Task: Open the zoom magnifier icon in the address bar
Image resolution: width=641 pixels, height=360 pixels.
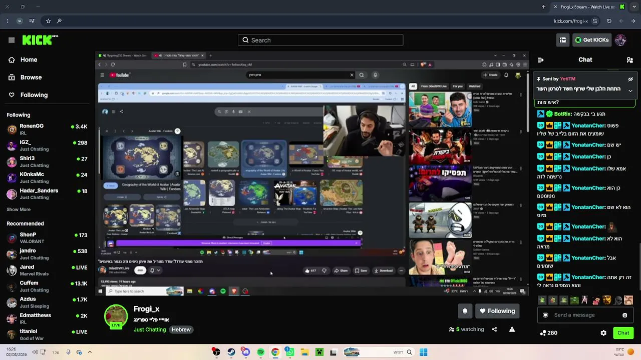Action: point(59,21)
